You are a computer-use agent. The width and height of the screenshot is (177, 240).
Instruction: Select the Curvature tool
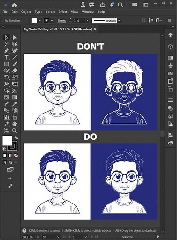click(15, 51)
